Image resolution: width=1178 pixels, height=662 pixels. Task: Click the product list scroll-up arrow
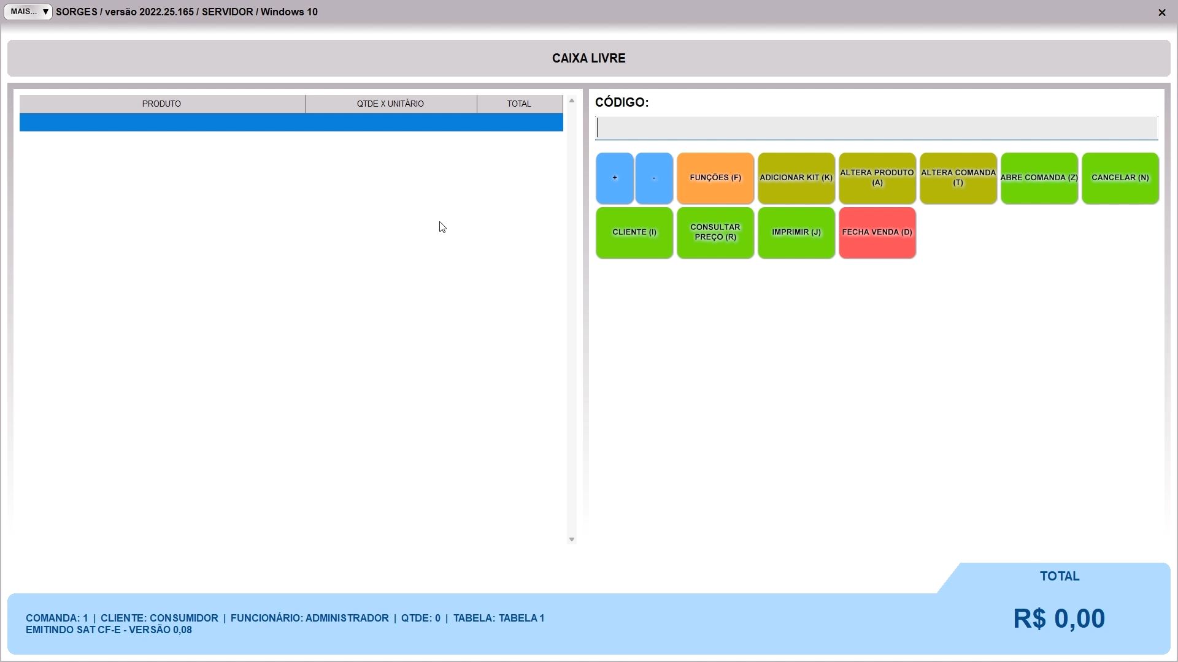(571, 101)
